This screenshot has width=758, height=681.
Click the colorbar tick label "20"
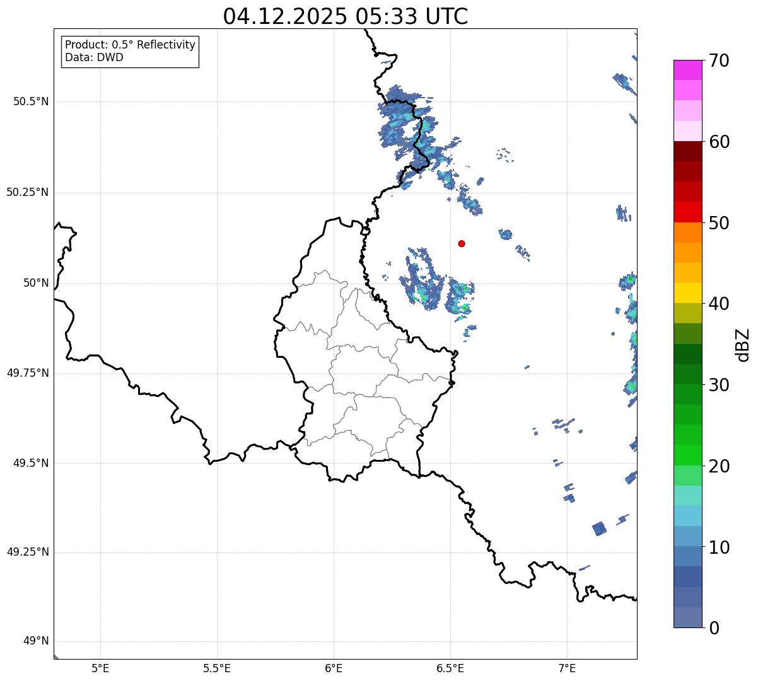[719, 466]
